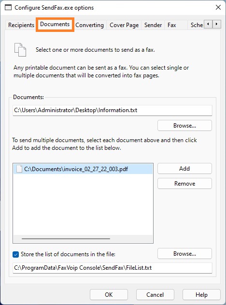Toggle Store the list of documents checkbox

coord(15,254)
